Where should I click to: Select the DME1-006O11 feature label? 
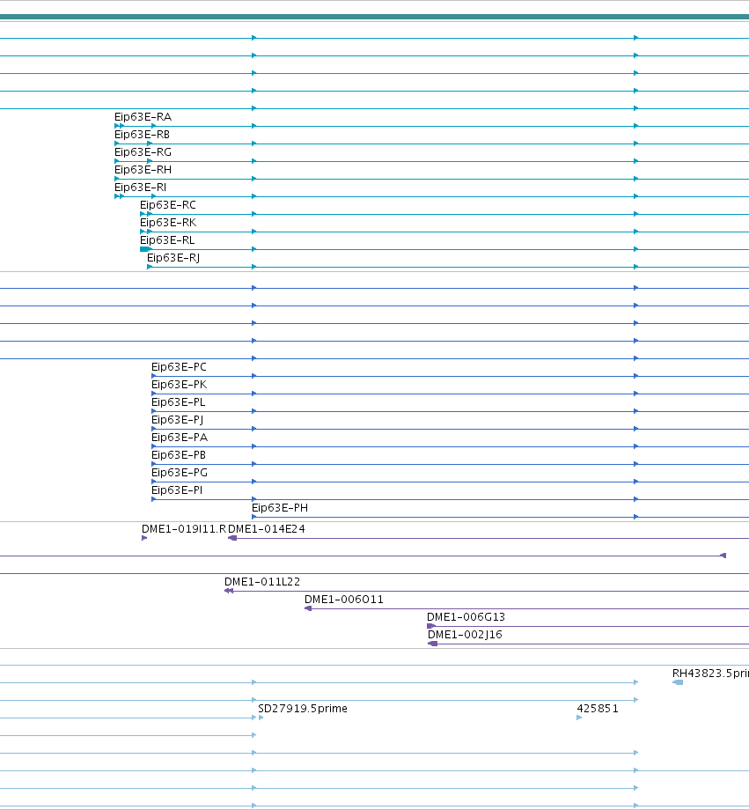click(x=343, y=600)
